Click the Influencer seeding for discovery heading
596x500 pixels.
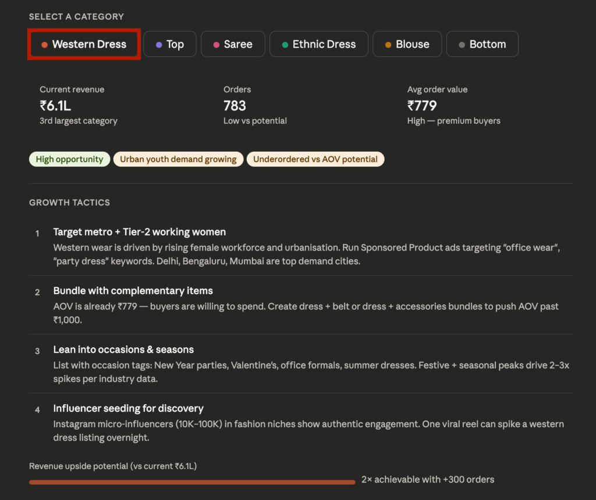[x=128, y=408]
